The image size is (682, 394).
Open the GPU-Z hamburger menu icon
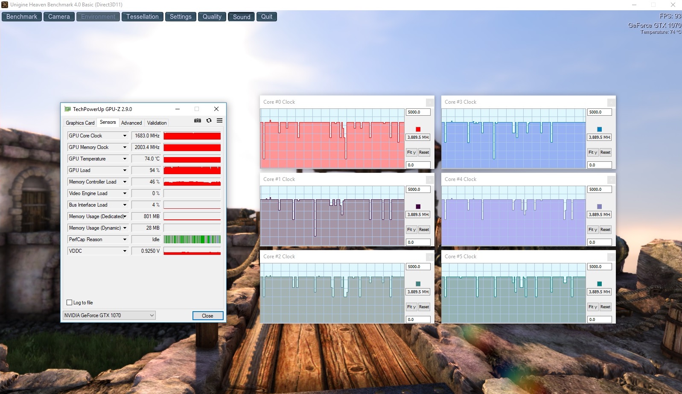point(219,120)
